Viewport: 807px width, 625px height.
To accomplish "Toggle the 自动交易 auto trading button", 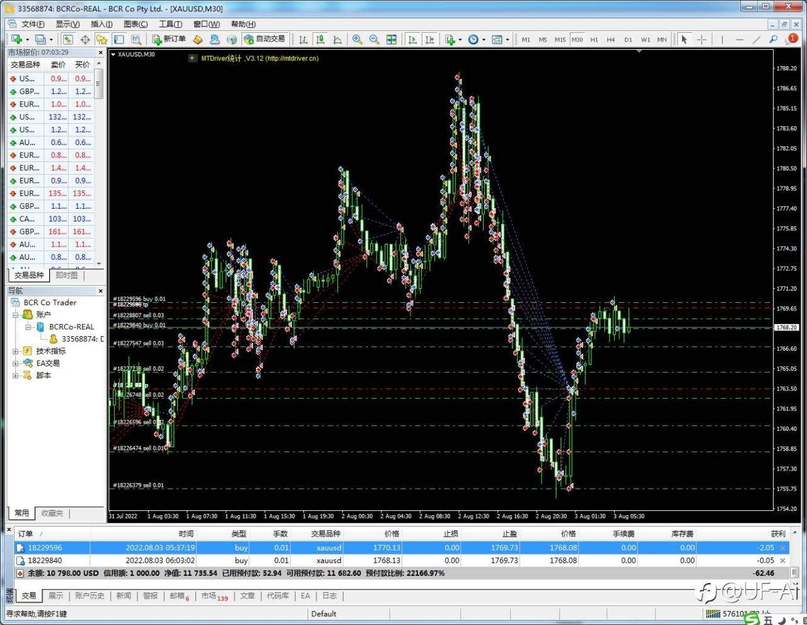I will tap(265, 39).
